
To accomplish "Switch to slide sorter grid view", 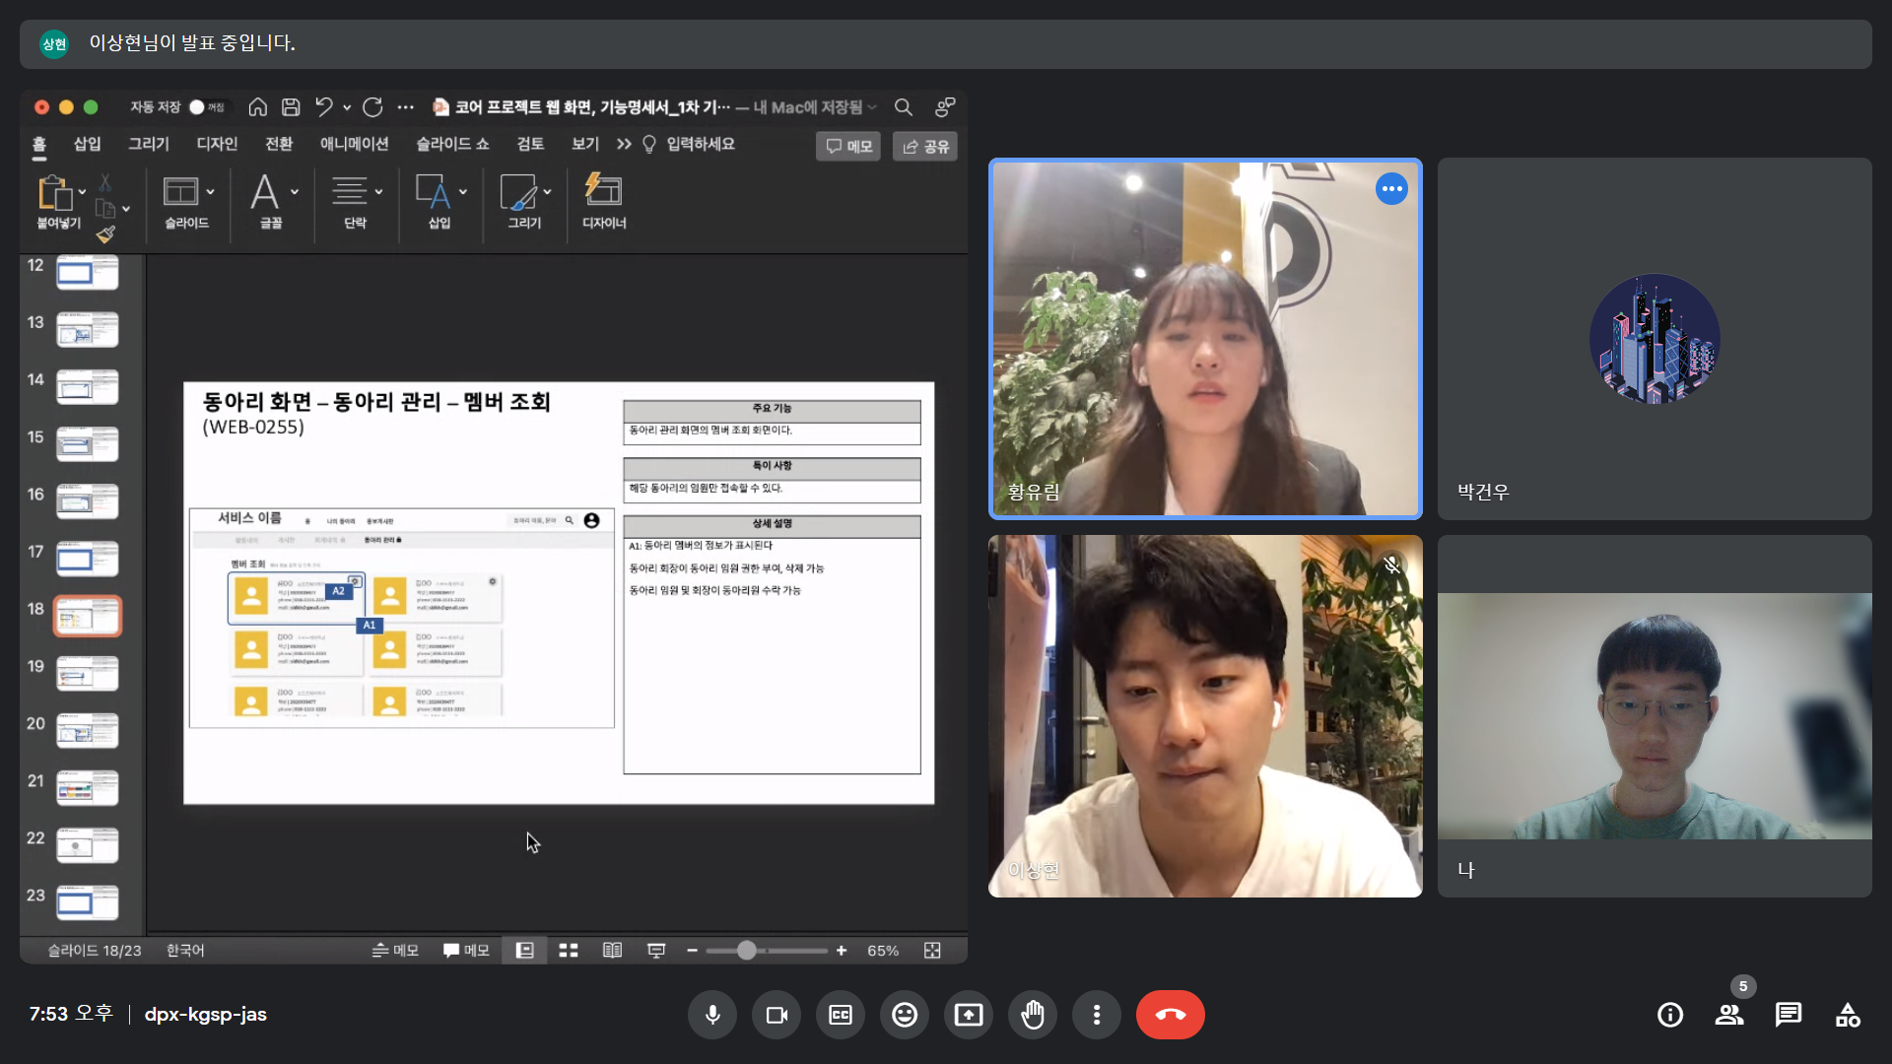I will pos(569,950).
